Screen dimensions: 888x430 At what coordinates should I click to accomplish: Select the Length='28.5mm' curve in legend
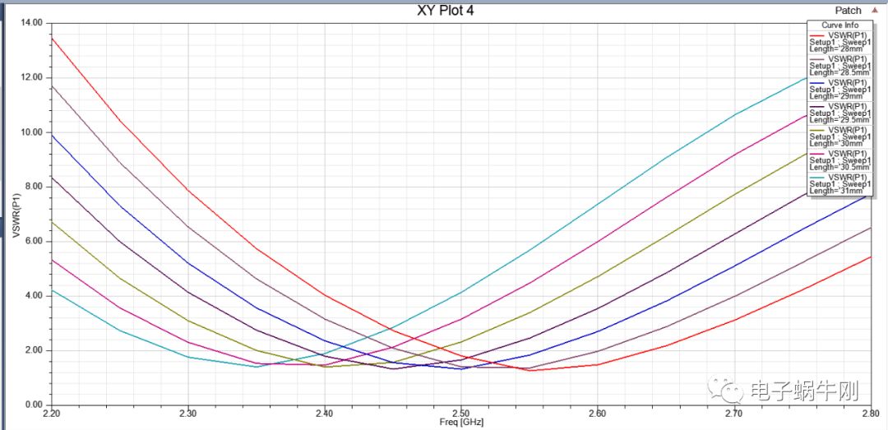(840, 65)
